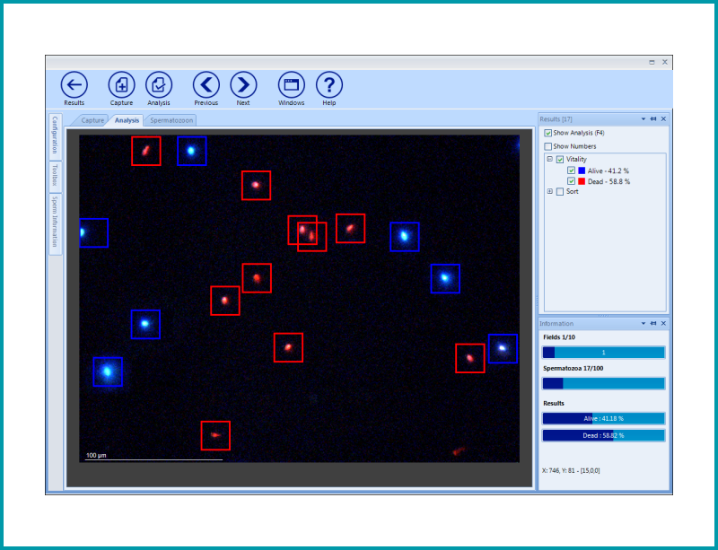Screen dimensions: 718x550
Task: Collapse the Vitality tree node
Action: (550, 159)
